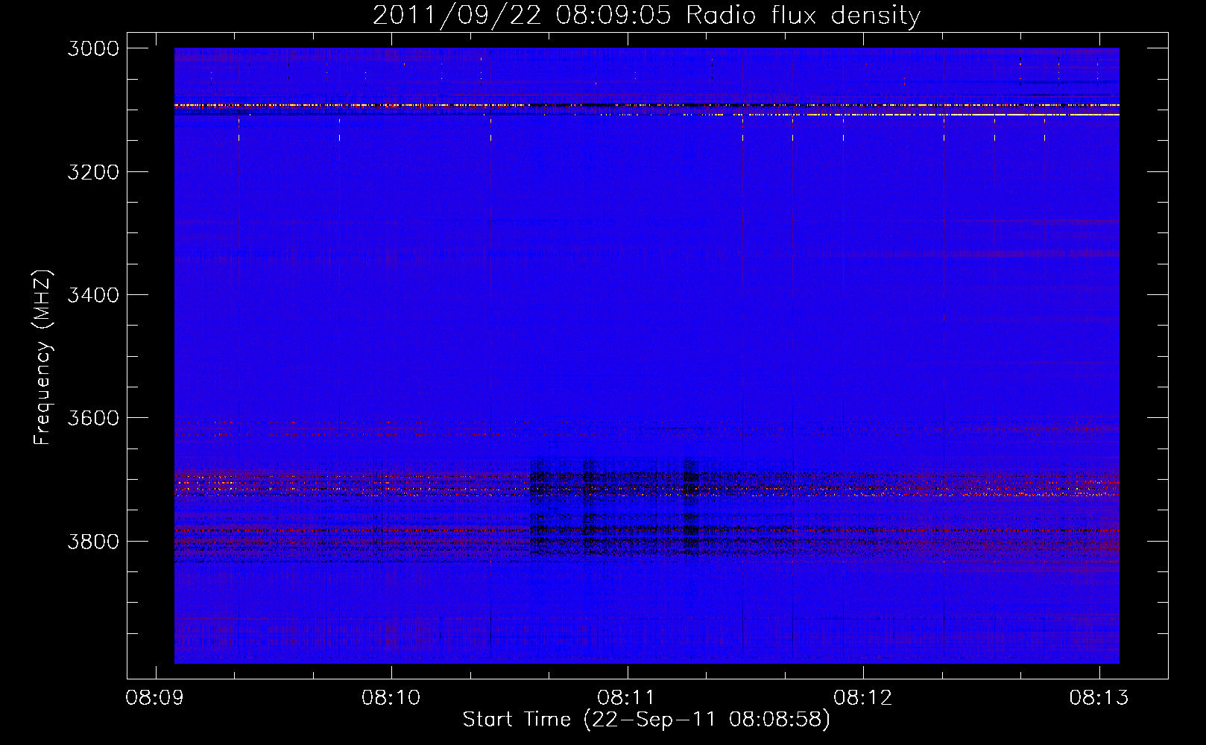Select the 3400 frequency axis label

click(x=93, y=295)
